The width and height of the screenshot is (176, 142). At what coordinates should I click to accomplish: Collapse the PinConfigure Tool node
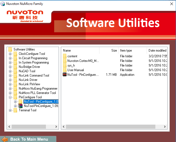tap(10, 97)
